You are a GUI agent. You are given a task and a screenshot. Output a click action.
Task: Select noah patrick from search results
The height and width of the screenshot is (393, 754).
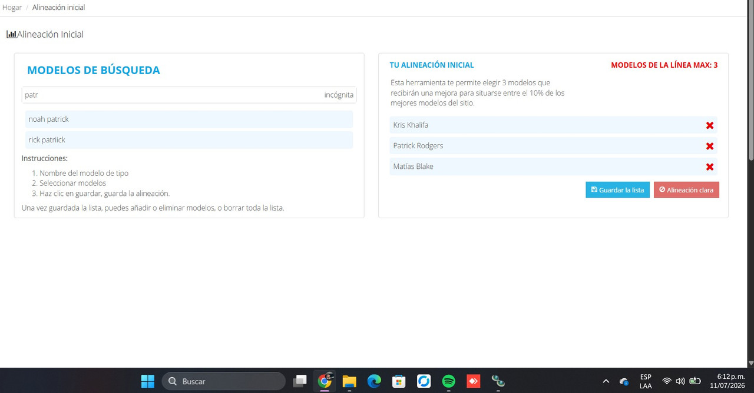click(189, 119)
